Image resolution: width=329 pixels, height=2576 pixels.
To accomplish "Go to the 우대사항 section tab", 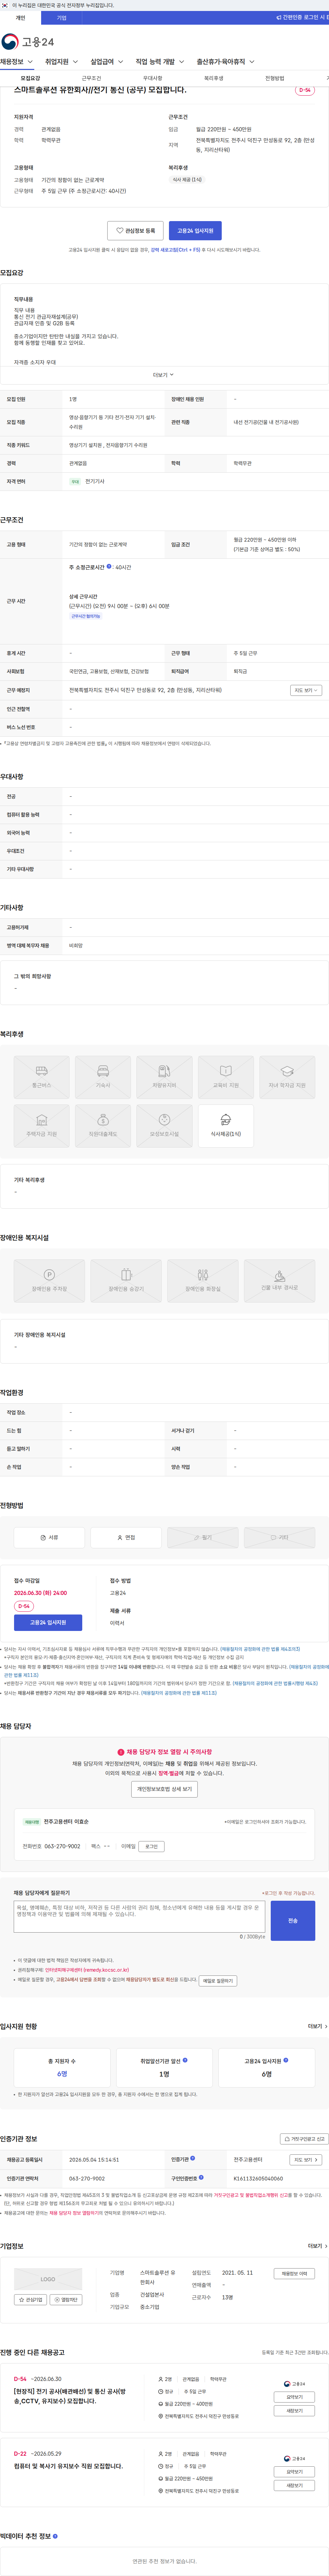I will pyautogui.click(x=152, y=78).
